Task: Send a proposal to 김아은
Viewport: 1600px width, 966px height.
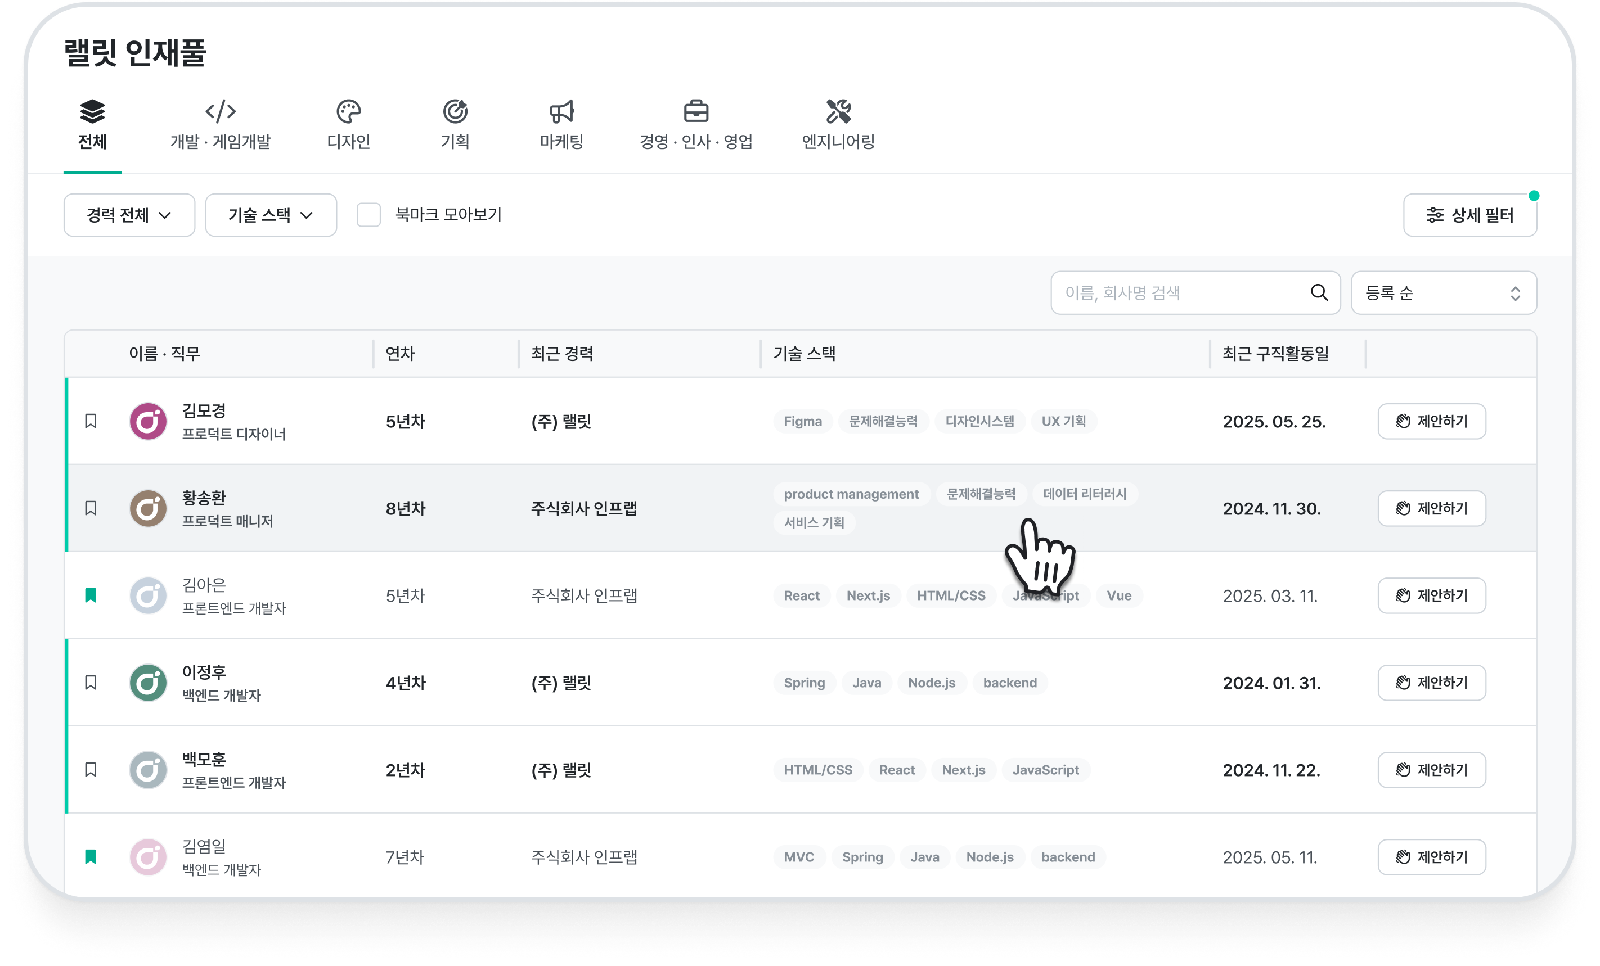Action: coord(1431,595)
